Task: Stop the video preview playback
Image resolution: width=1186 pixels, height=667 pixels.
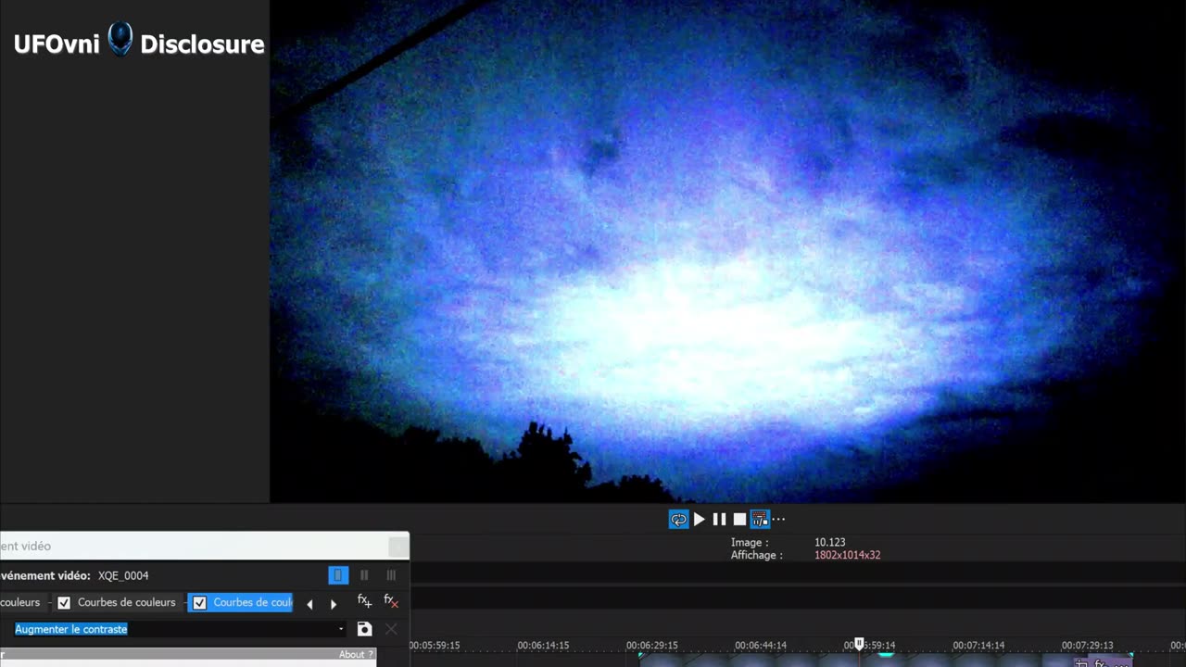Action: coord(739,520)
